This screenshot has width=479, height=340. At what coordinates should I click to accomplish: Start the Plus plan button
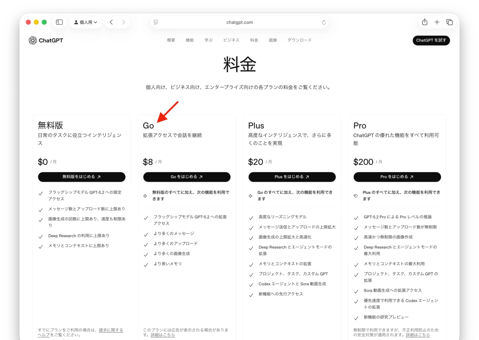click(x=292, y=177)
